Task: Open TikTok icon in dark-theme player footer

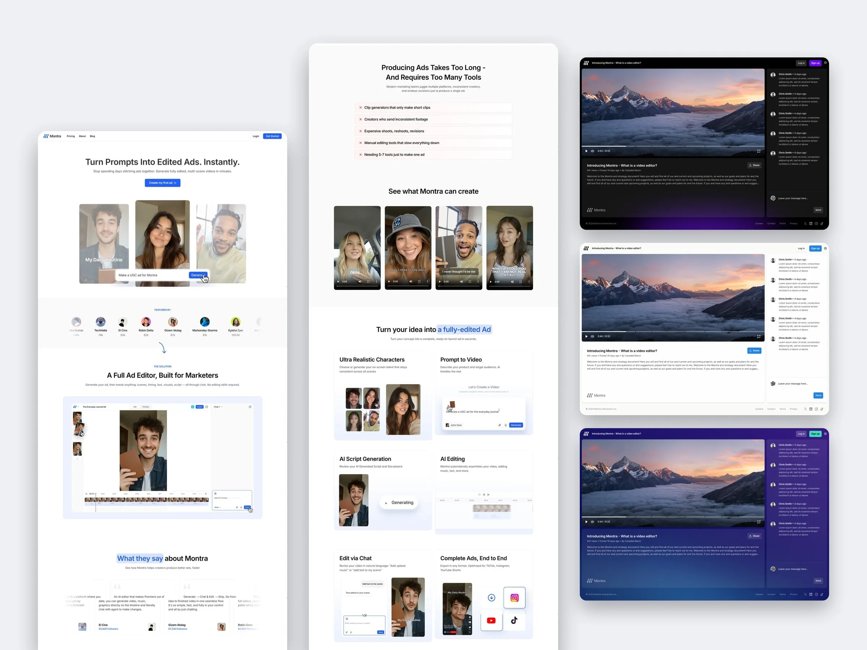Action: point(822,223)
